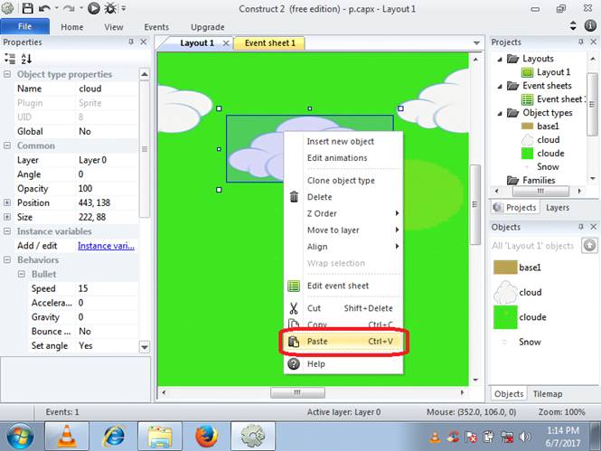The height and width of the screenshot is (451, 601).
Task: Select base1 thumbnail in Objects panel
Action: click(505, 267)
